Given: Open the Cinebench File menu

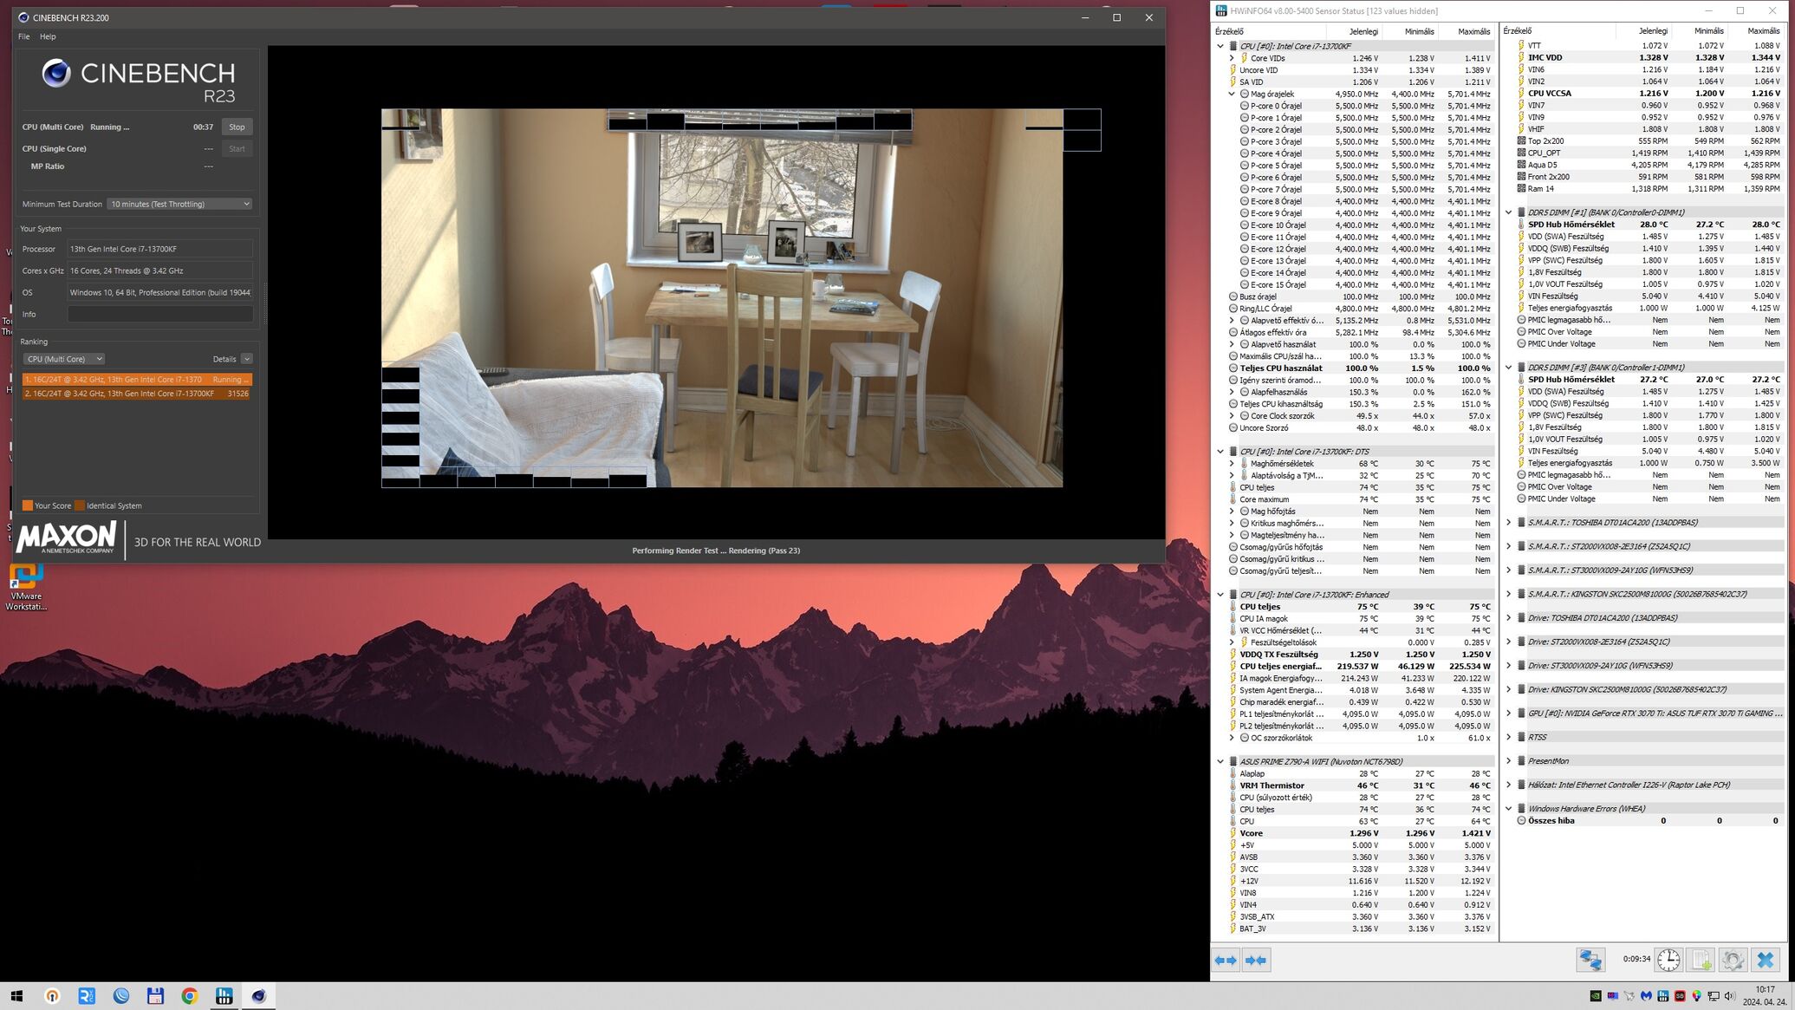Looking at the screenshot, I should point(24,36).
